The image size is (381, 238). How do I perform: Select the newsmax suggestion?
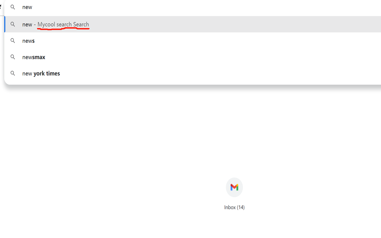(x=34, y=57)
